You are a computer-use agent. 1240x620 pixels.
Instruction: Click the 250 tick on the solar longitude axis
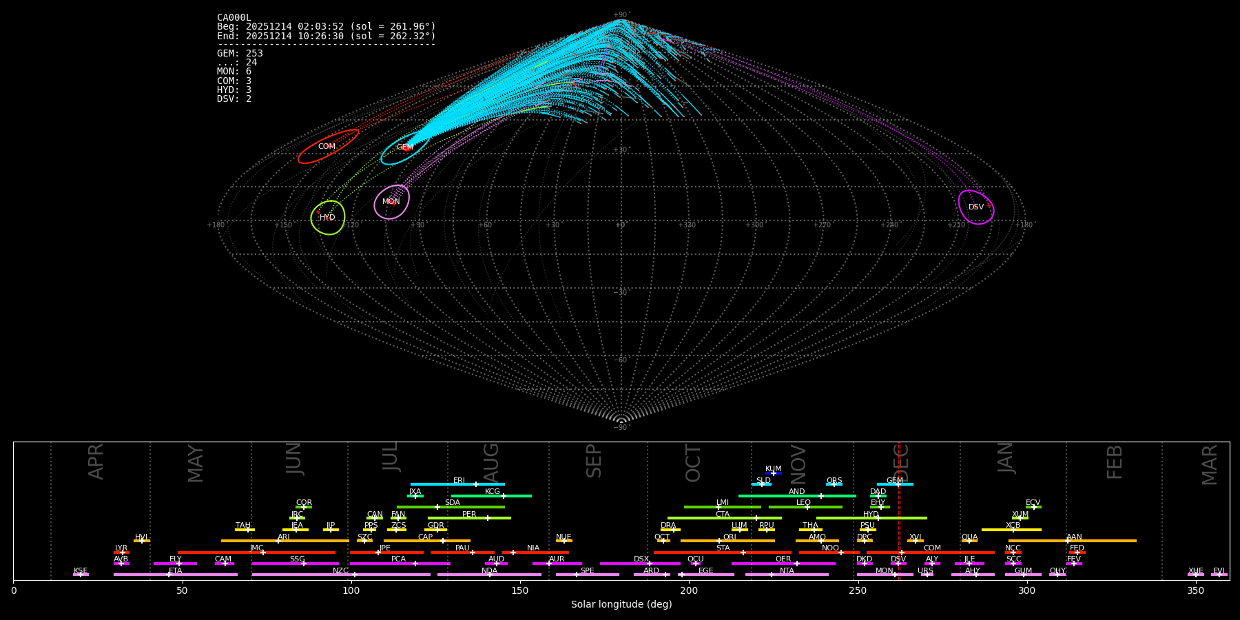pos(858,590)
